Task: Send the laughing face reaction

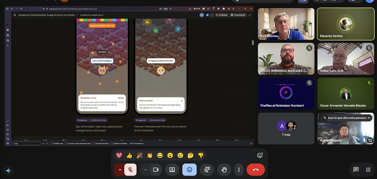Action: [160, 155]
